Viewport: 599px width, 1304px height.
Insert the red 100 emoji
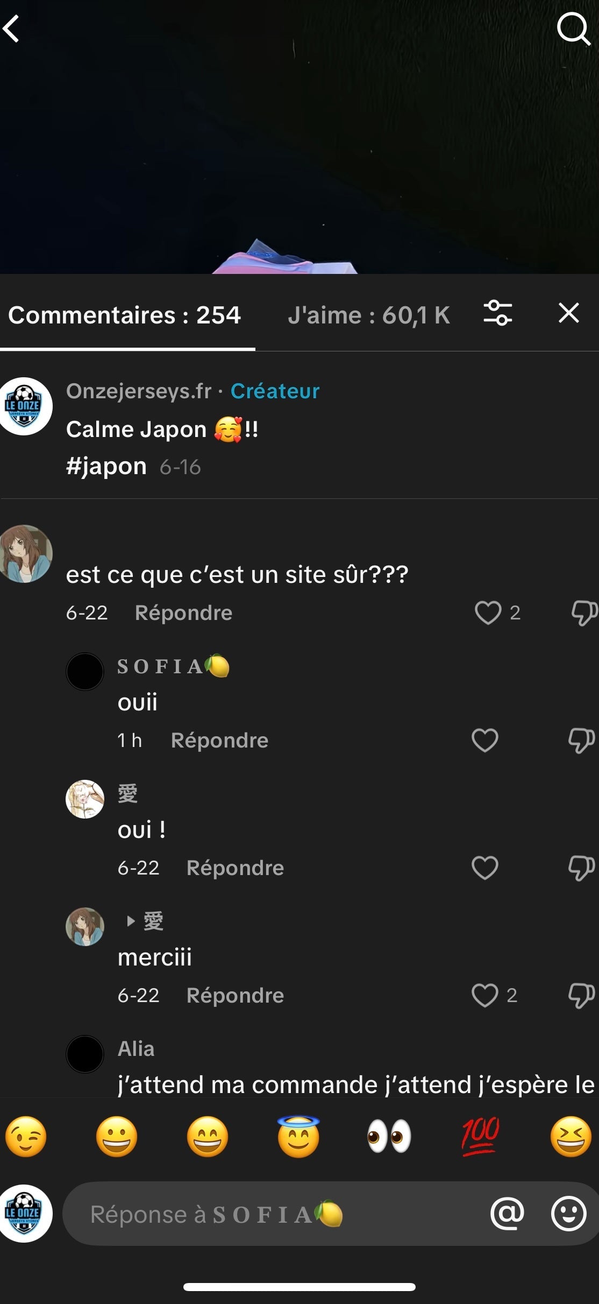(x=480, y=1137)
